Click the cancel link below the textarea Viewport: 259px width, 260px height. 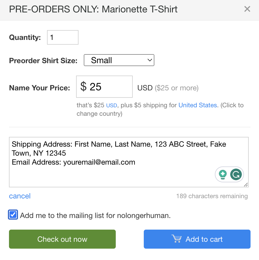(20, 196)
